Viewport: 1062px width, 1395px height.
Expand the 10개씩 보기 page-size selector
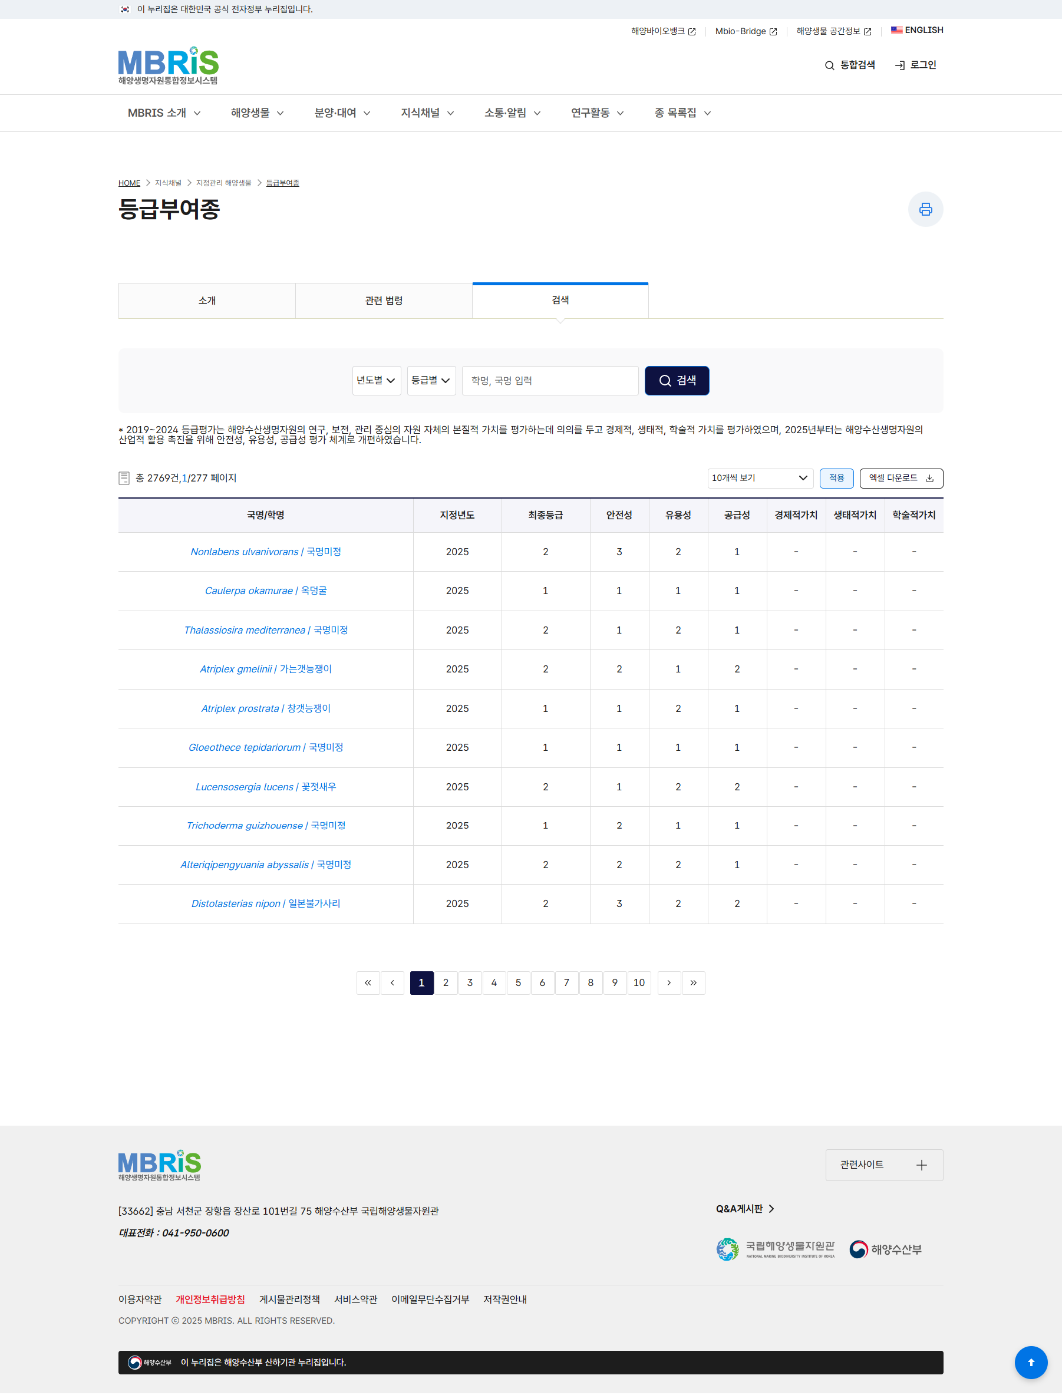coord(759,478)
